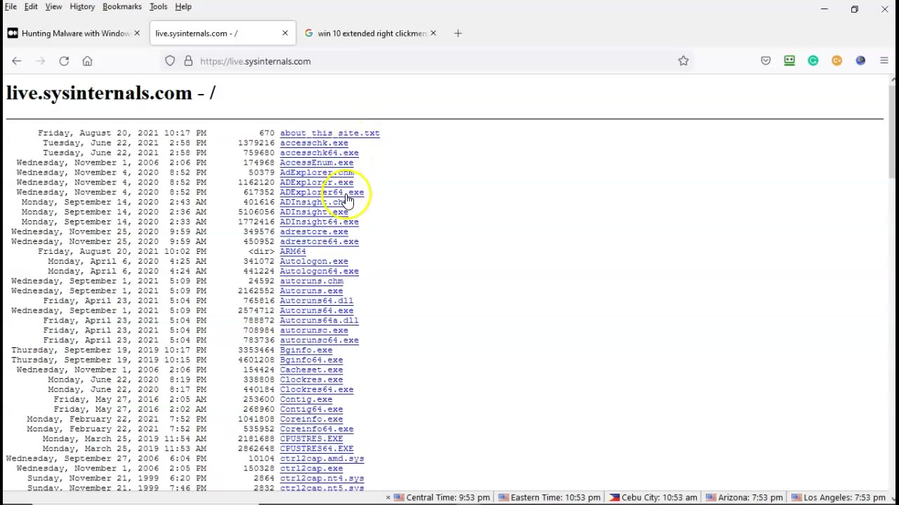Open a new browser tab

click(x=458, y=33)
